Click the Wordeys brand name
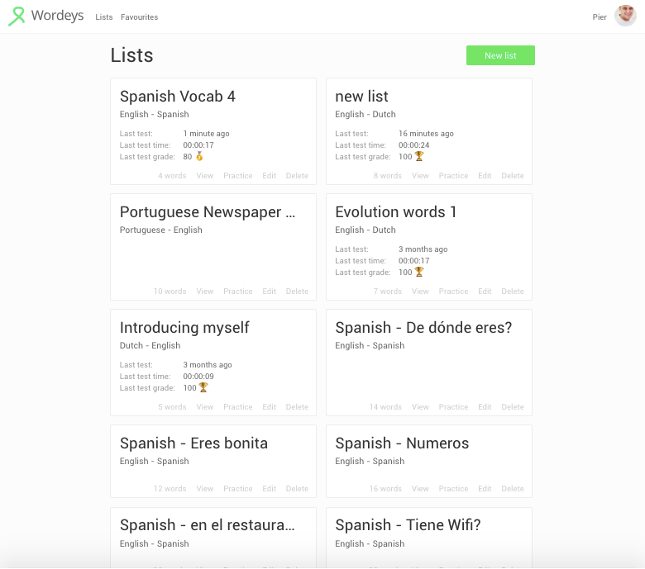Screen dimensions: 645x569 click(57, 16)
